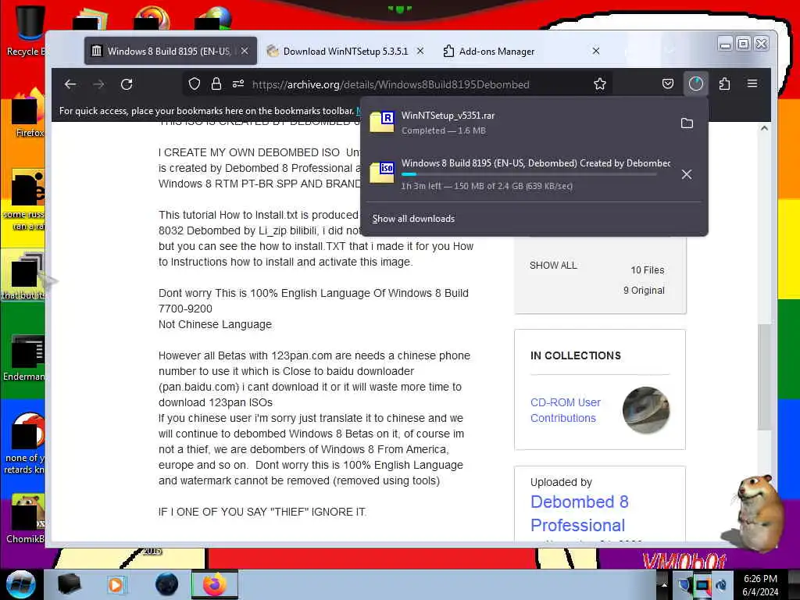Image resolution: width=800 pixels, height=600 pixels.
Task: Click the site padlock security icon
Action: 216,84
